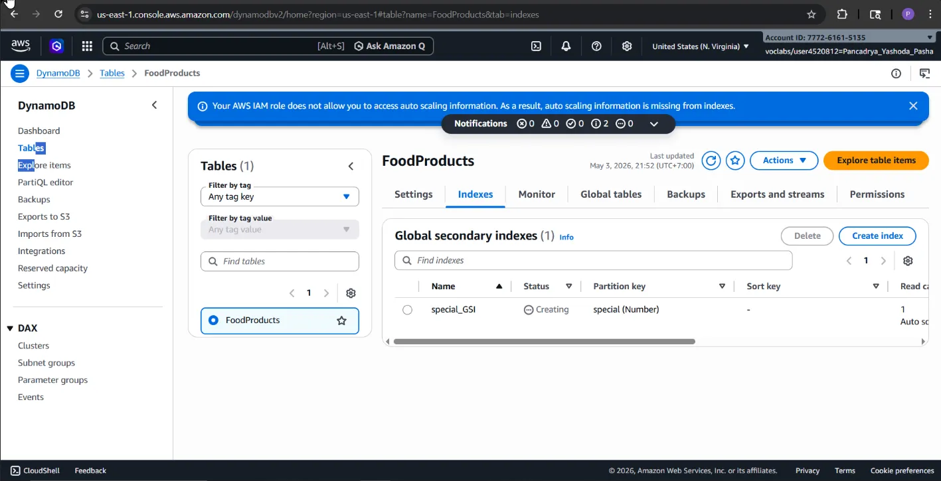Go to next page of indexes

[883, 261]
